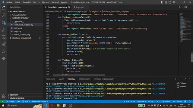Open the Ejecutar menu
The image size is (193, 108).
tap(46, 2)
